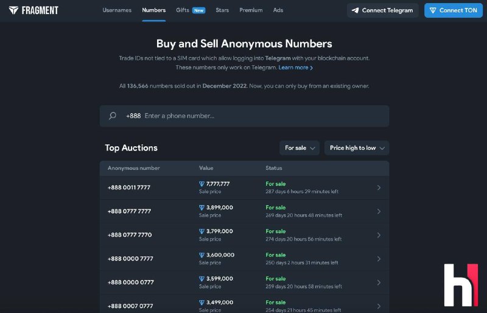Click '287 days 6 hours 29 minutes left'
This screenshot has width=487, height=313.
[x=302, y=192]
